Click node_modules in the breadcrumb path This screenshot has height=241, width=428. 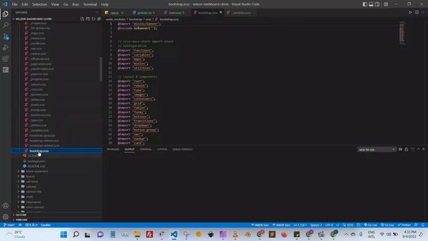(x=116, y=19)
